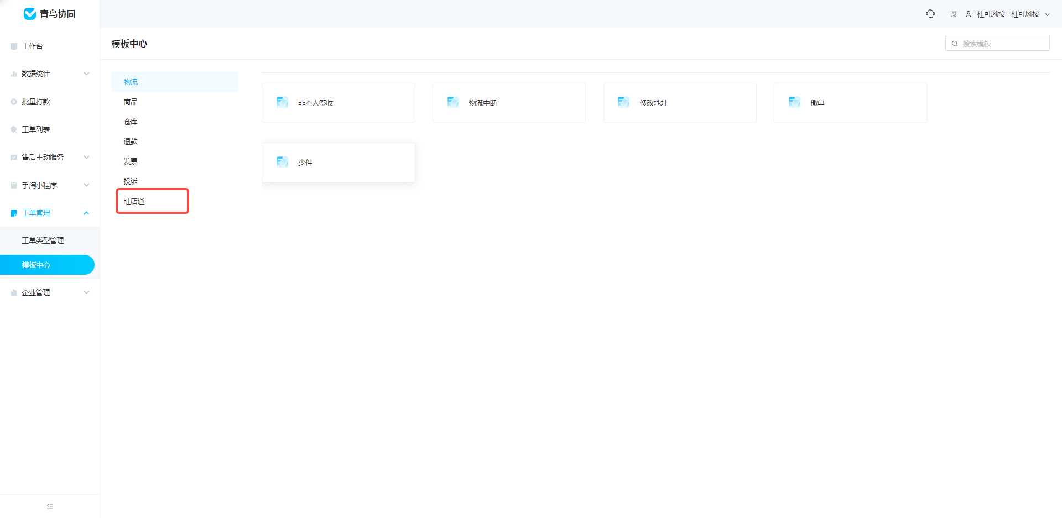Expand the 售后主动服务 chevron
Viewport: 1062px width, 518px height.
coord(86,157)
